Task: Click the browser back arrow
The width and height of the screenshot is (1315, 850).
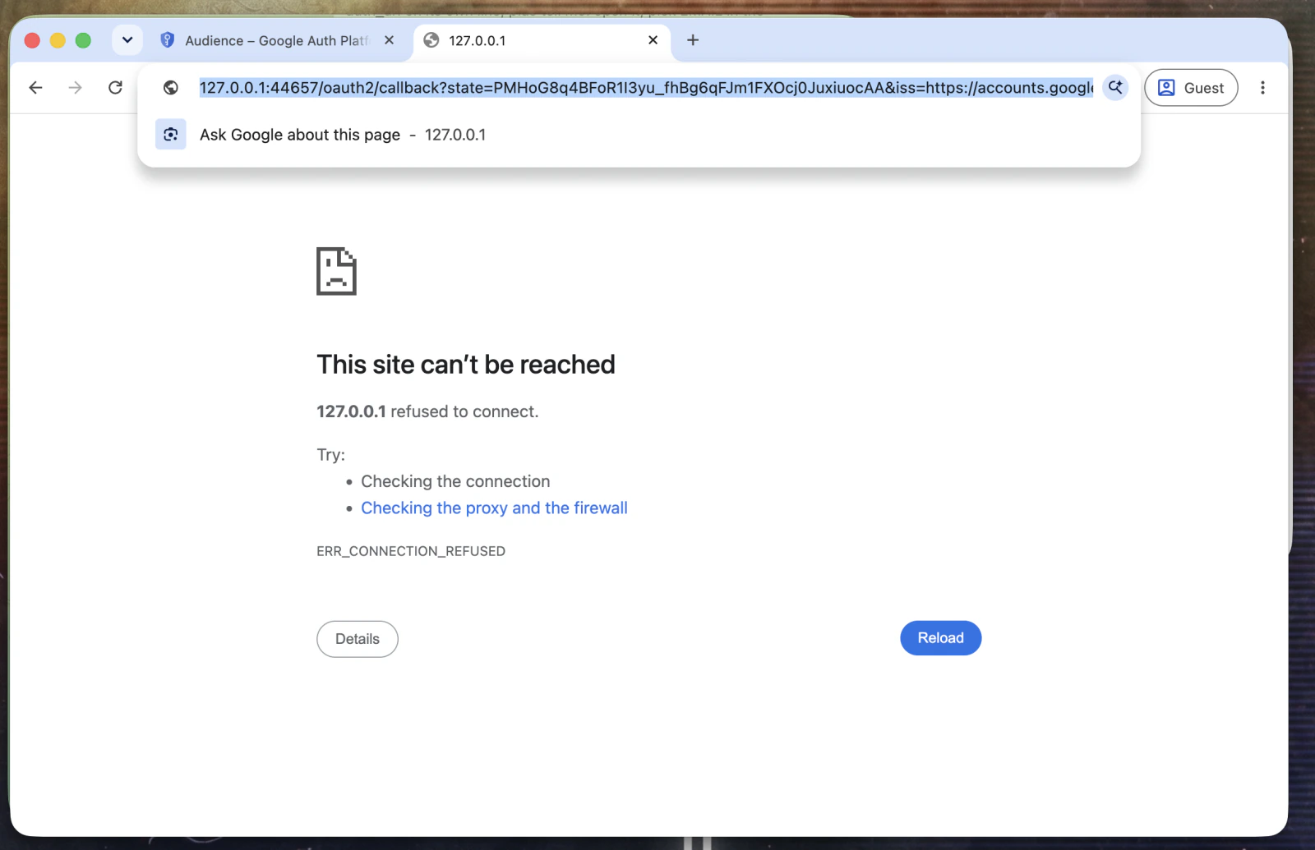Action: pyautogui.click(x=35, y=88)
